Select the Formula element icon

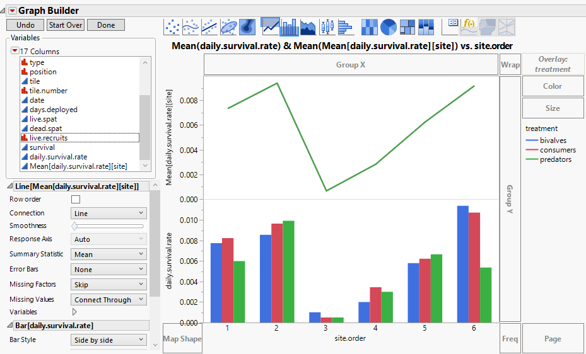pos(469,27)
